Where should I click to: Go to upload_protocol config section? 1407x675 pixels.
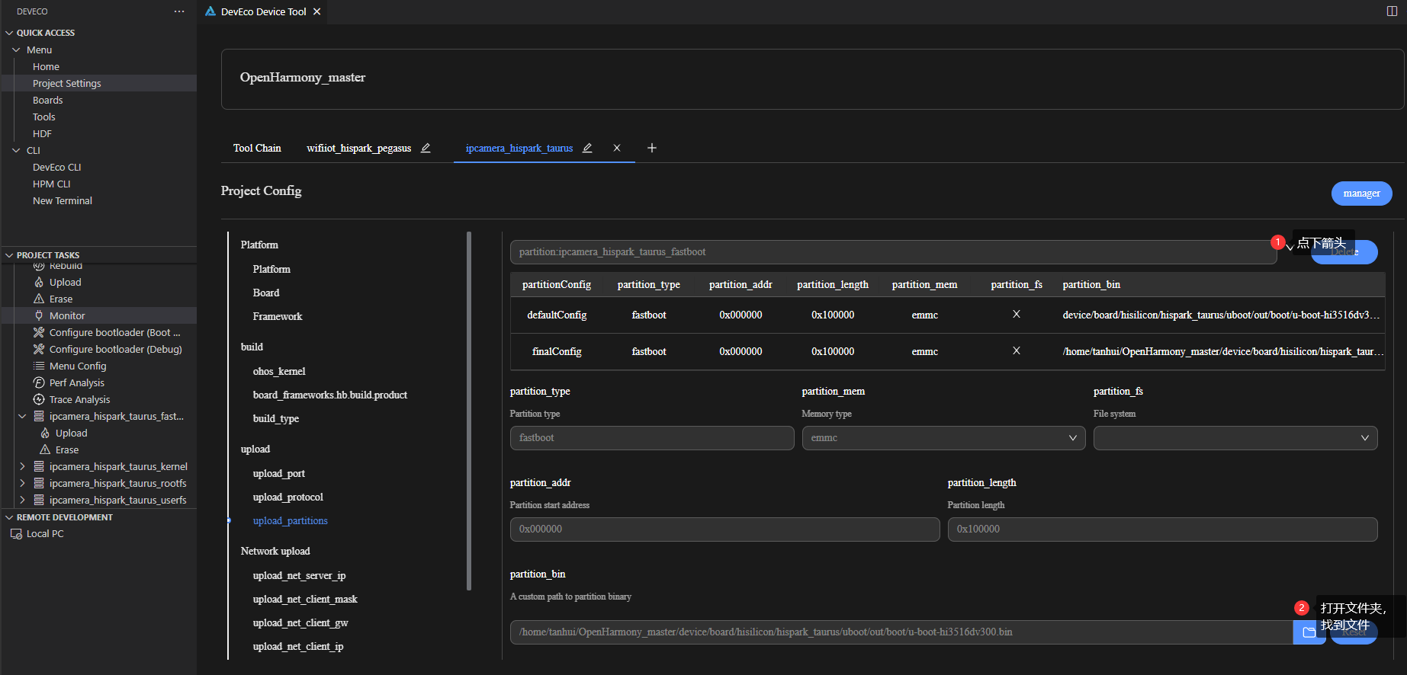(x=288, y=497)
